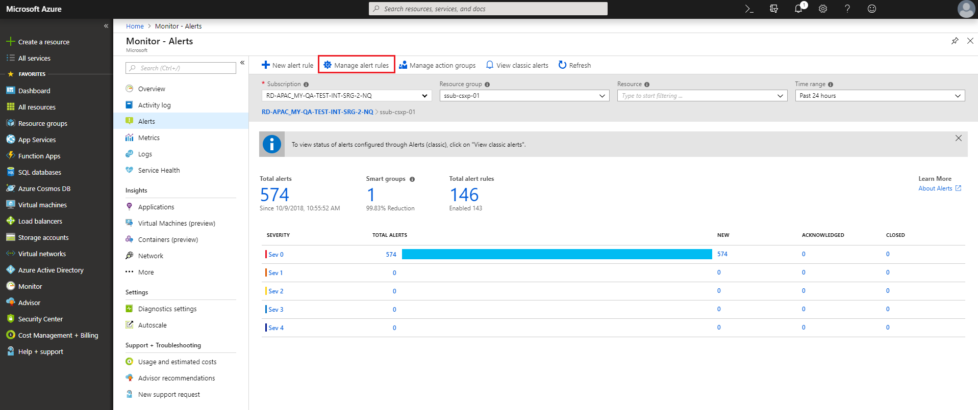Collapse the left portal navigation sidebar
Viewport: 978px width, 410px height.
106,26
